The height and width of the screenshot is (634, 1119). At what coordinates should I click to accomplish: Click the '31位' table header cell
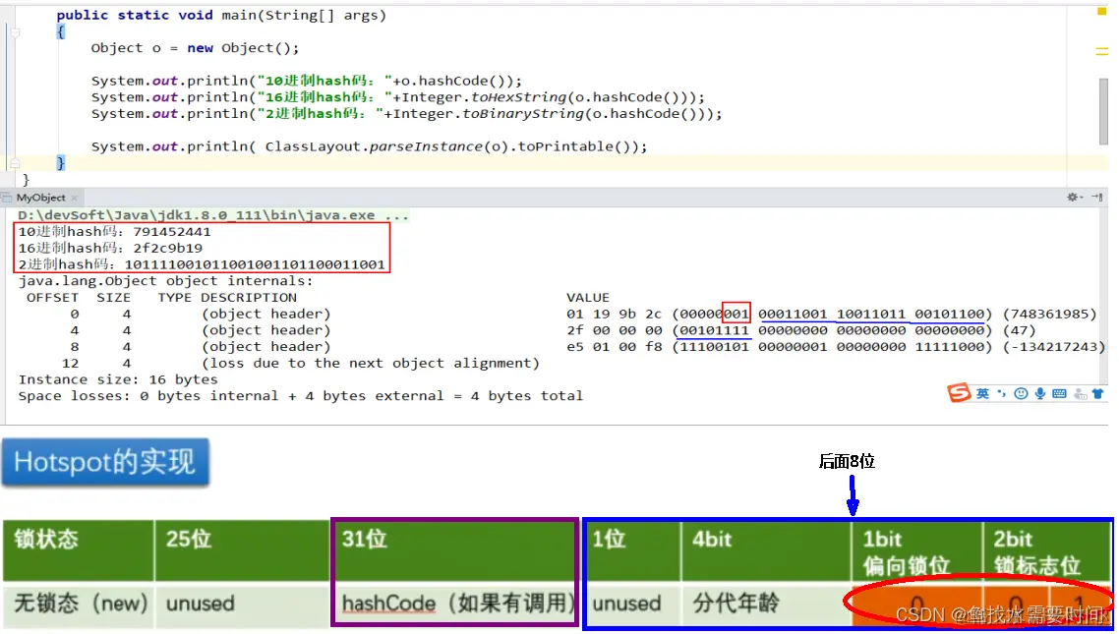click(455, 550)
